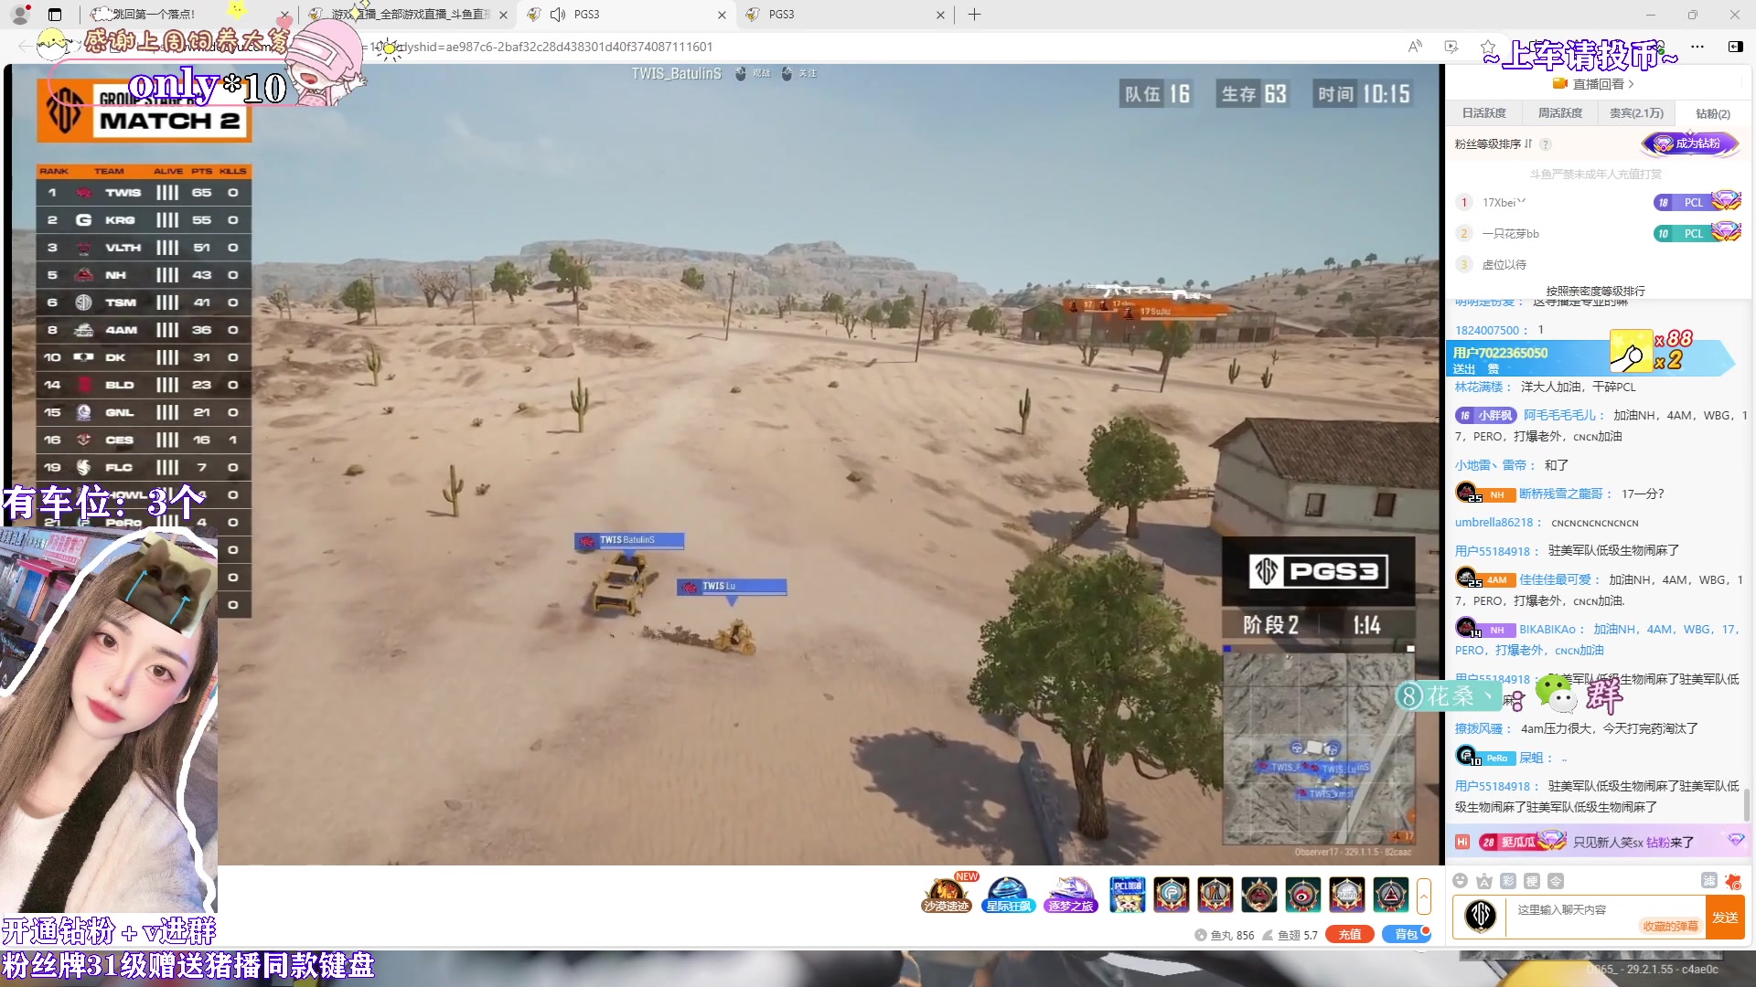This screenshot has width=1756, height=987.
Task: Mute the PGS3 tab audio icon
Action: tap(558, 15)
